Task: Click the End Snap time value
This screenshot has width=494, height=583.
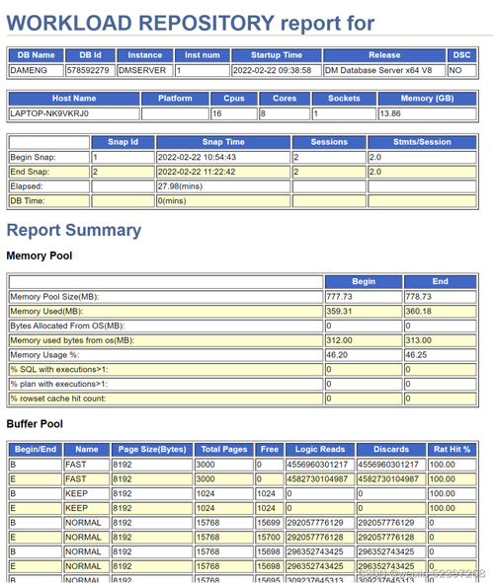Action: point(223,172)
